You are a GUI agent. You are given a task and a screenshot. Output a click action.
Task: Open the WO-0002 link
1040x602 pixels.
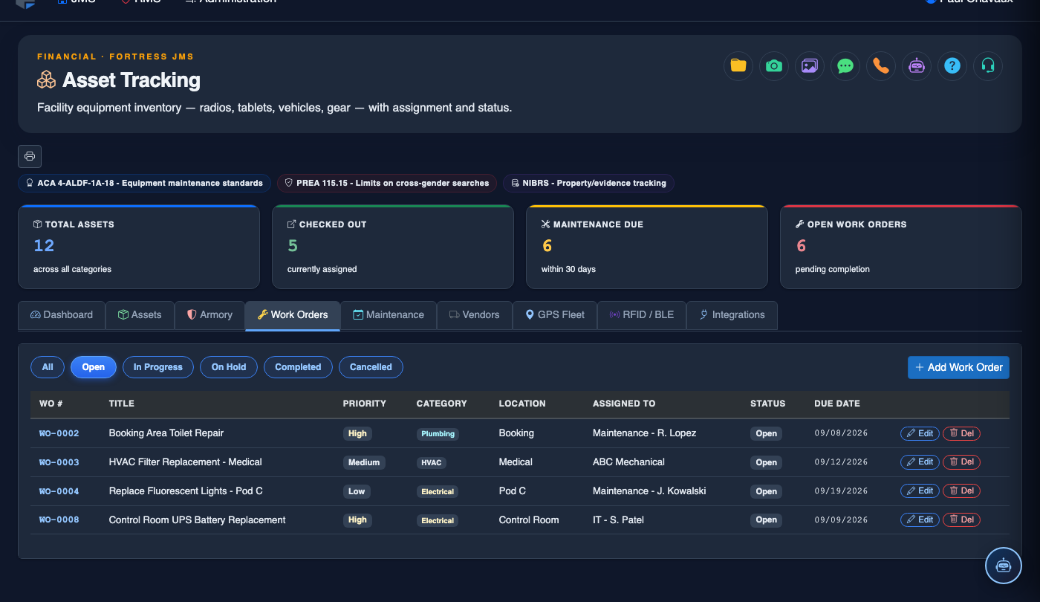point(59,433)
